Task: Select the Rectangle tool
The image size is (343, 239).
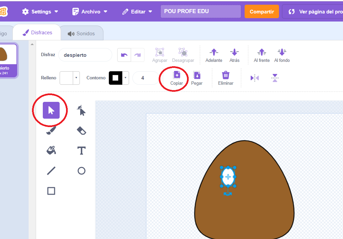Action: pos(51,191)
